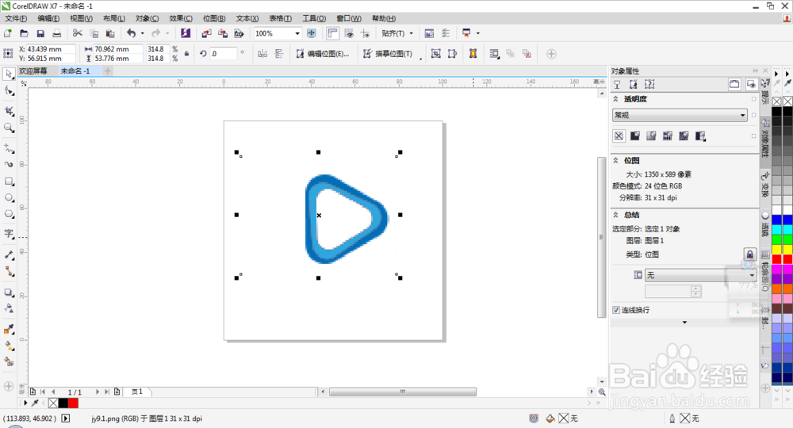Click the horizontal scrollbar thumb
This screenshot has width=793, height=428.
tap(403, 392)
